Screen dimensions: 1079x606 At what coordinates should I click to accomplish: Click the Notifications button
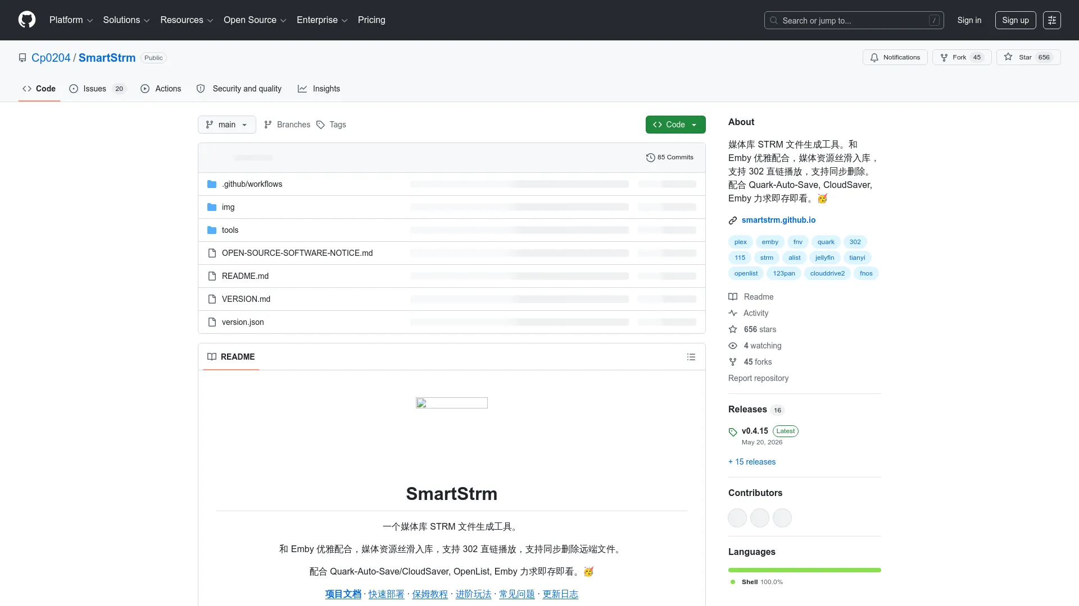coord(895,57)
